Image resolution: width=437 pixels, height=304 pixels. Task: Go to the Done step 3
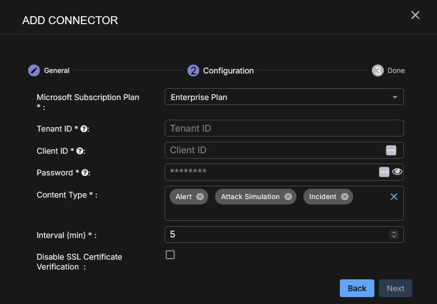[378, 70]
